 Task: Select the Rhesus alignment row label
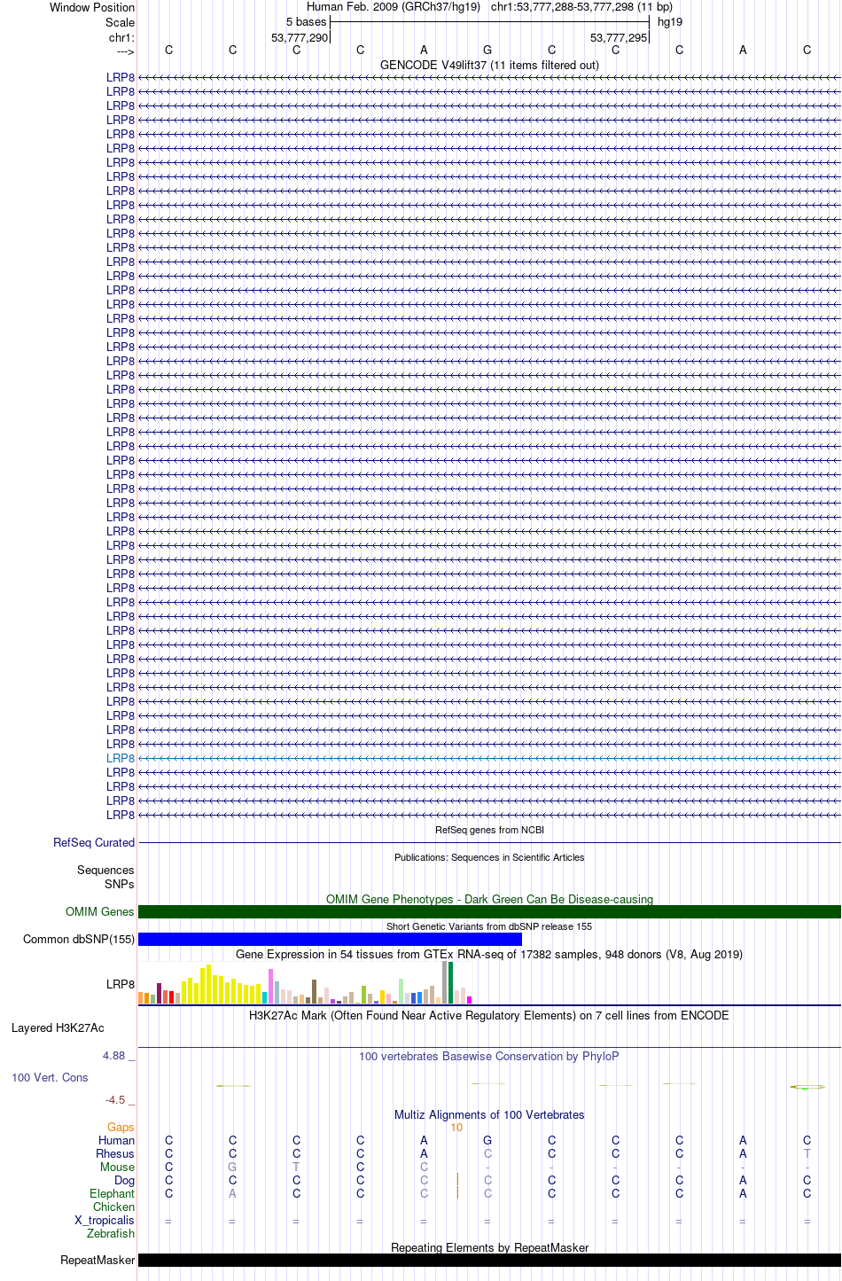pos(115,1153)
